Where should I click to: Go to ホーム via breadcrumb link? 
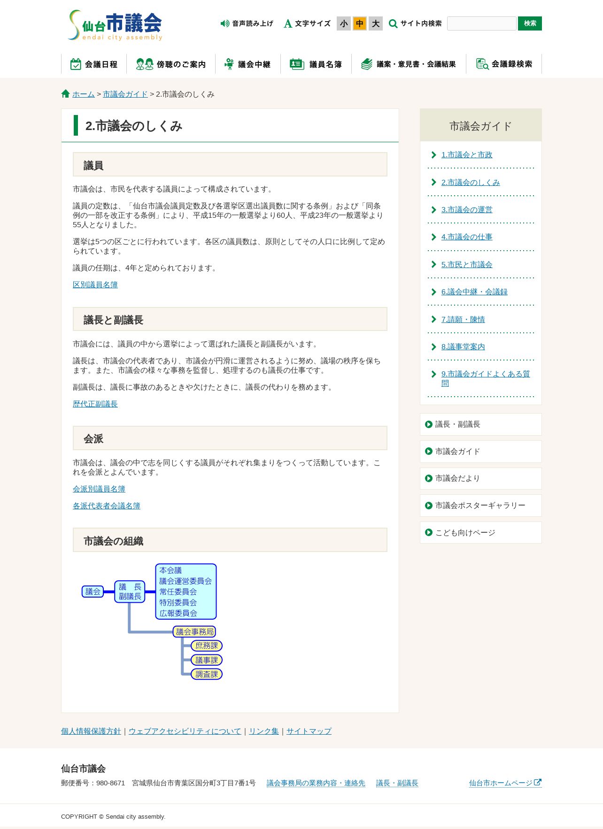click(84, 94)
